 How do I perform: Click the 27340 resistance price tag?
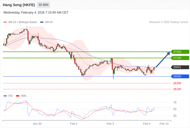(180, 52)
